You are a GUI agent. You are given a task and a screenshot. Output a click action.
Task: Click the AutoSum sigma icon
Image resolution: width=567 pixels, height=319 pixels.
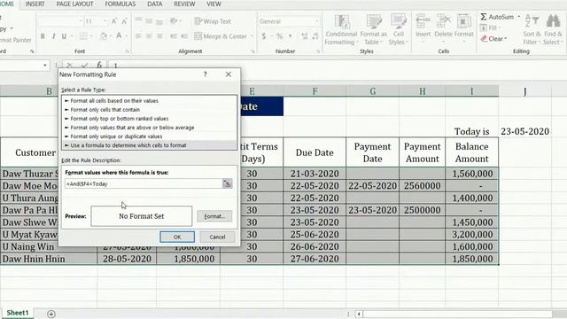(x=484, y=17)
